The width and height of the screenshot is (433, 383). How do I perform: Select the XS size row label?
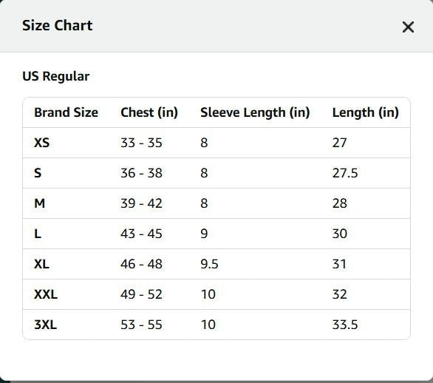41,143
